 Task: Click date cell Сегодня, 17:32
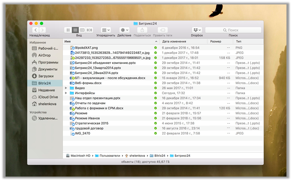[x=173, y=93]
